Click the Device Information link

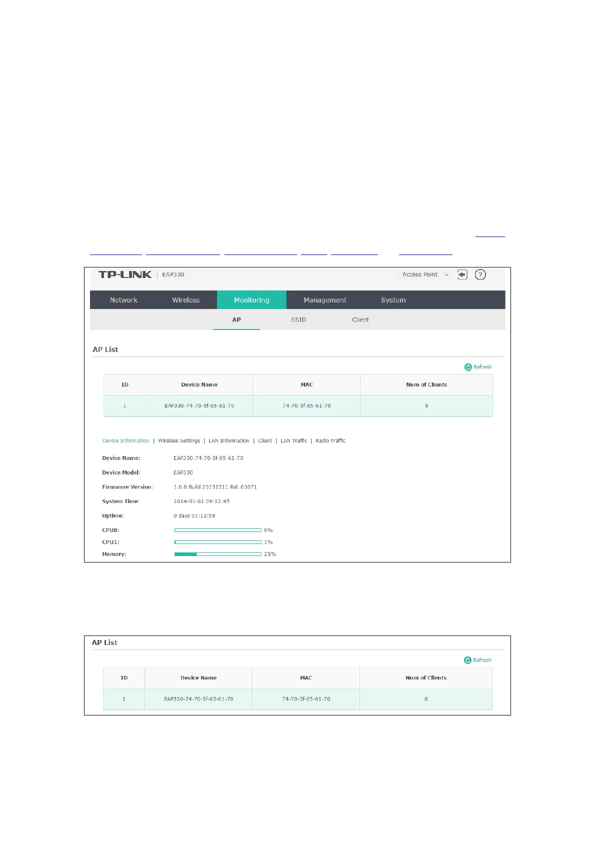(126, 440)
